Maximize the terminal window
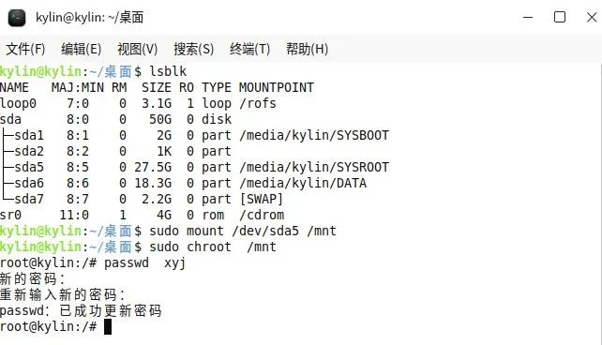Image resolution: width=602 pixels, height=345 pixels. point(560,17)
